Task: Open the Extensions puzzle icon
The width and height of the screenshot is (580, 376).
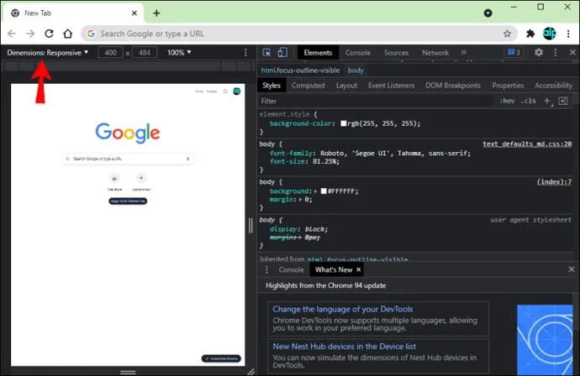Action: (x=530, y=34)
